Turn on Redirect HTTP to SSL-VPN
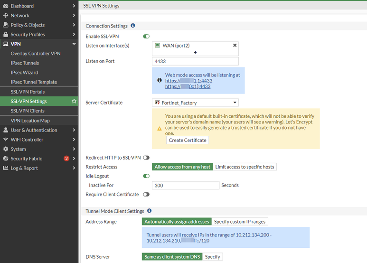 [146, 158]
